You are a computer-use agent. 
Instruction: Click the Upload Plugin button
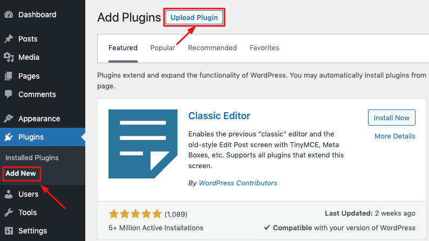click(x=194, y=17)
